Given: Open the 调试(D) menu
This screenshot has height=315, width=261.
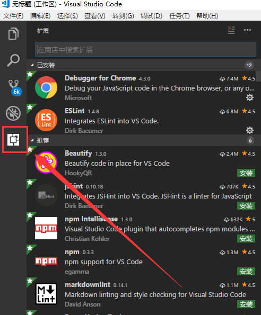Looking at the screenshot, I should 151,16.
